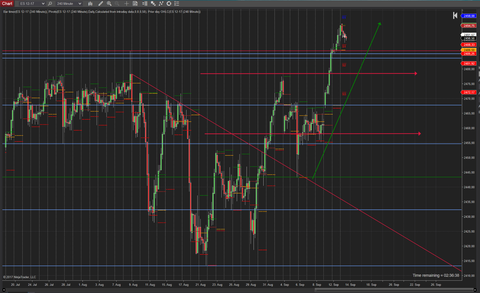Click the 20. Jul date axis label
The height and width of the screenshot is (293, 480).
pos(15,285)
